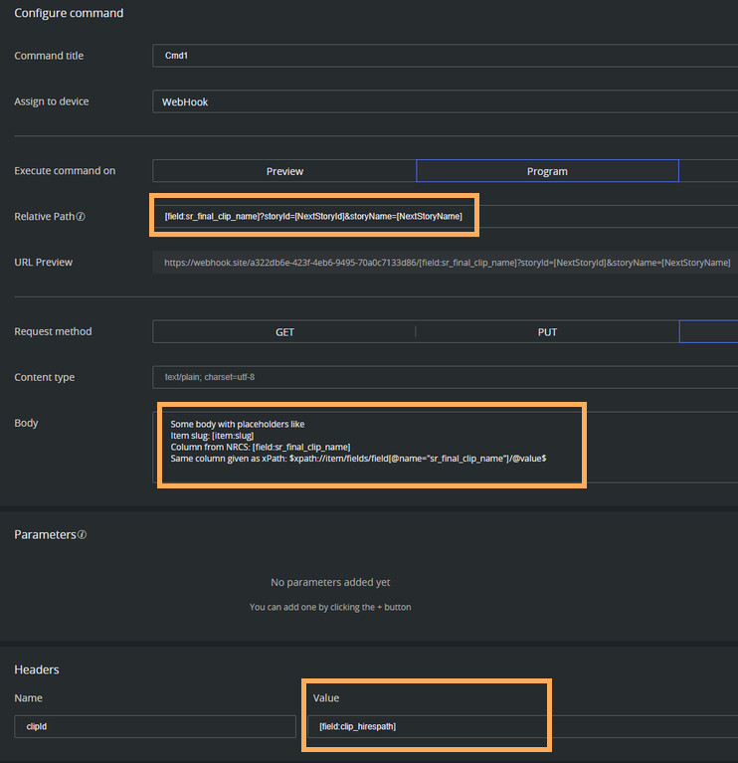Viewport: 738px width, 763px height.
Task: Select Program for Execute command on
Action: (547, 171)
